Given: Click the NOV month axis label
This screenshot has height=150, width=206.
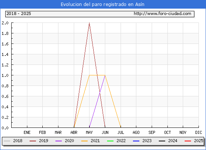Looking at the screenshot, I should (x=183, y=132).
